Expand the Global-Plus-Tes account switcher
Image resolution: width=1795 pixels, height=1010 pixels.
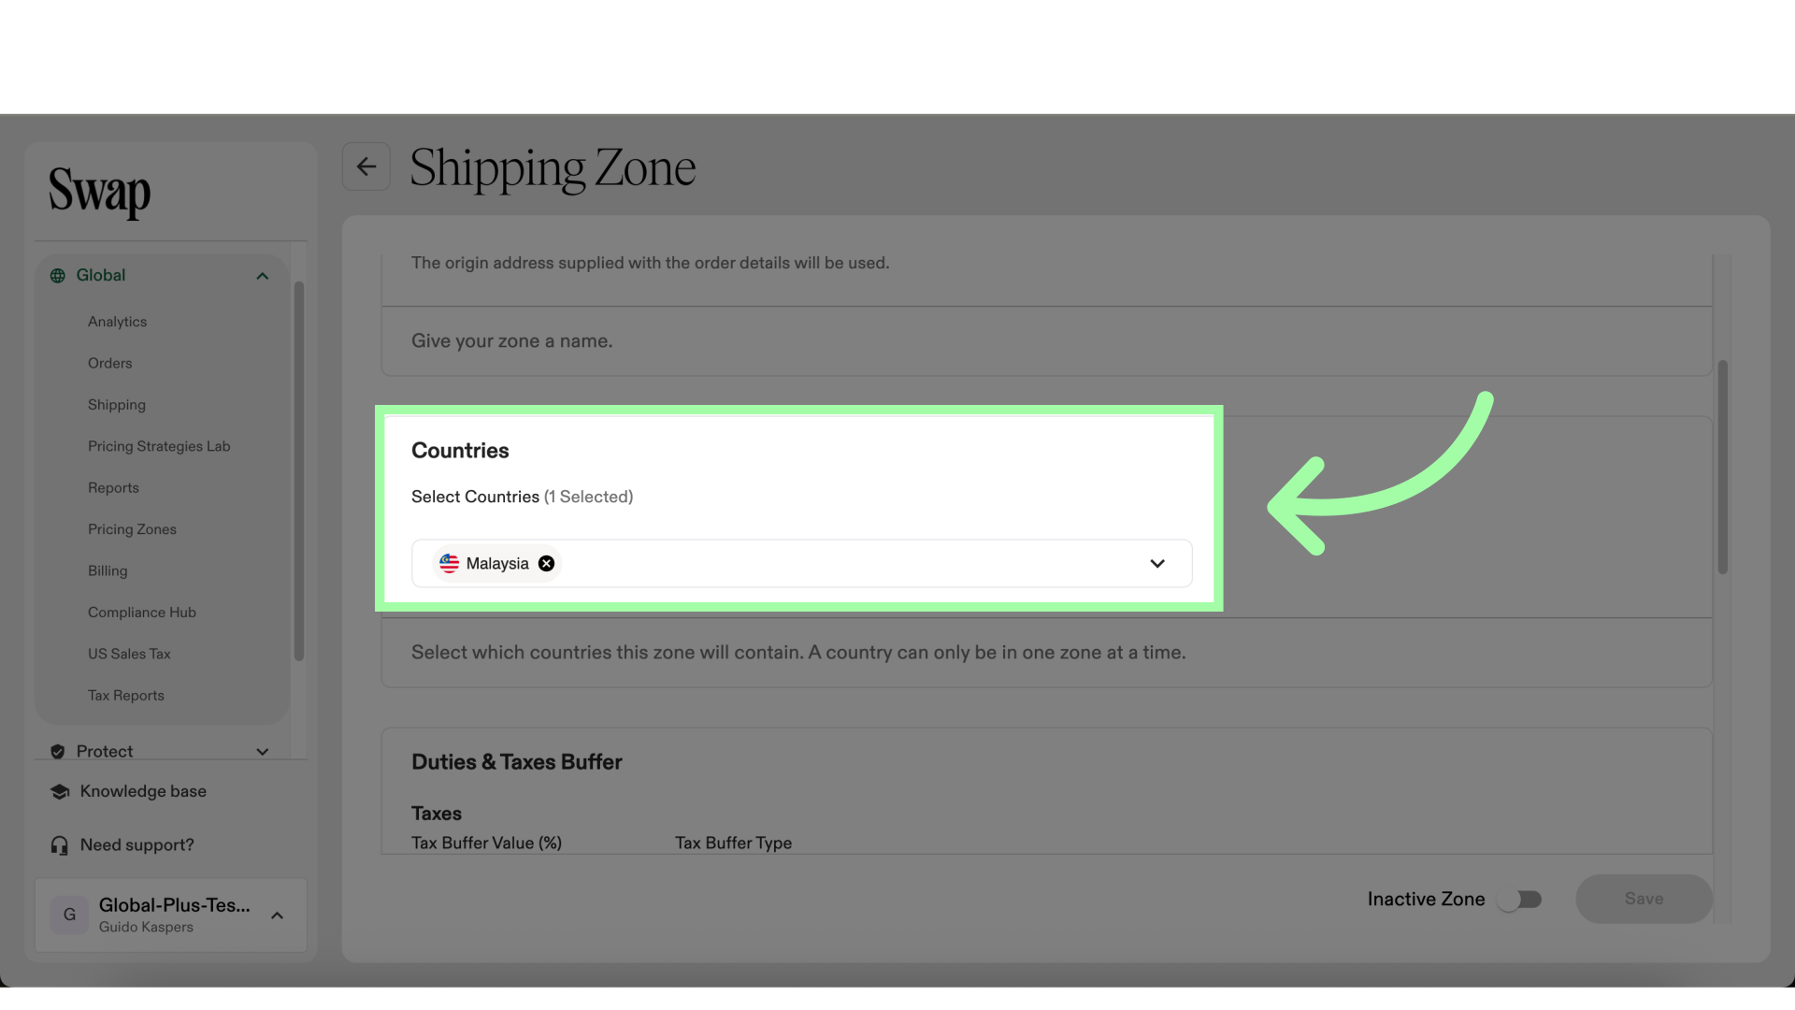(277, 915)
